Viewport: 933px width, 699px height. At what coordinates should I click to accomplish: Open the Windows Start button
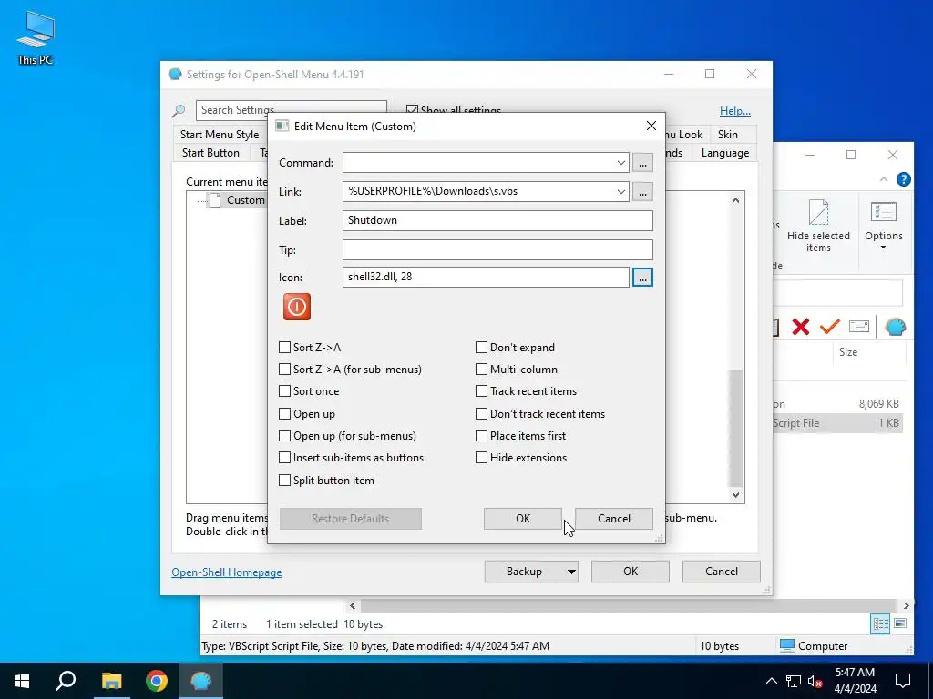(x=22, y=681)
